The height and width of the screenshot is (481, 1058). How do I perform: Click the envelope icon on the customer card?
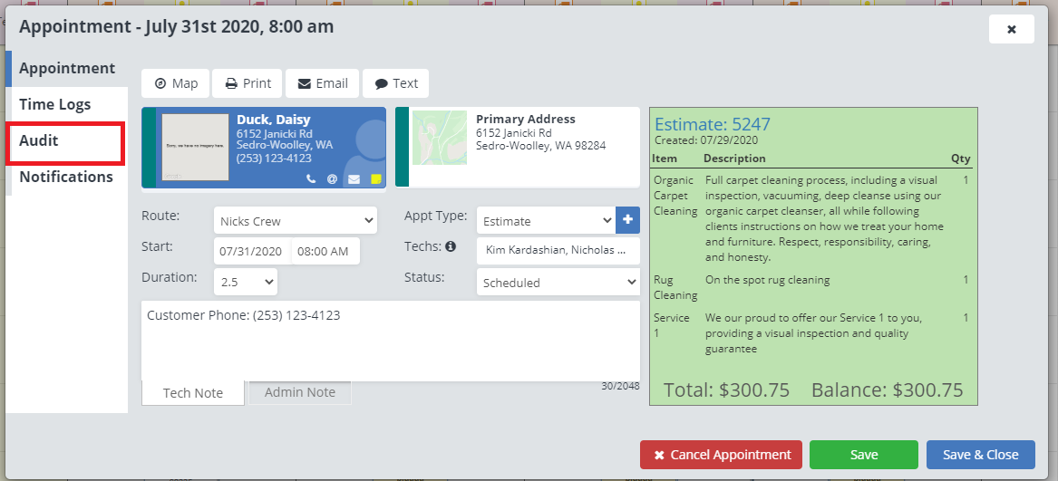[354, 179]
